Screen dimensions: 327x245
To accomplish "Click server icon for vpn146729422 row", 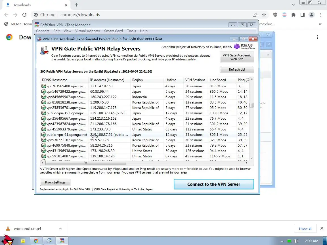I will [44, 92].
